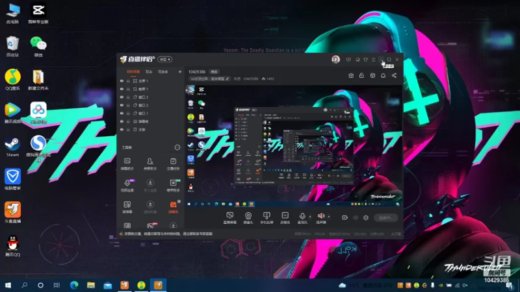
Task: Expand the microphone options arrow
Action: point(310,217)
